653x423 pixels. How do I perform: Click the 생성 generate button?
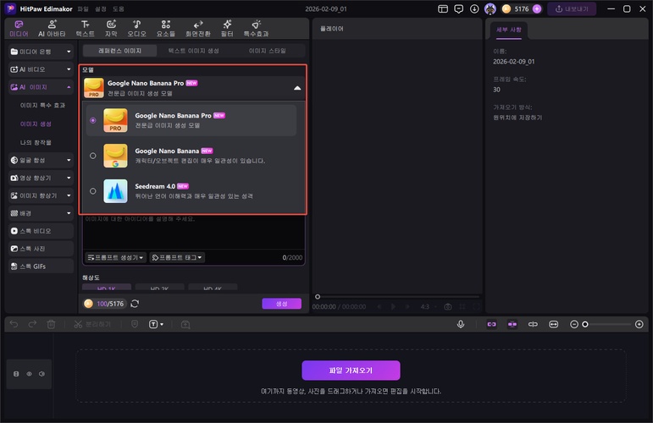click(281, 304)
